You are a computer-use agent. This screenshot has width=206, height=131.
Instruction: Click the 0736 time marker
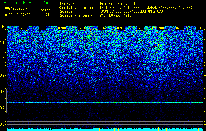pos(121,28)
